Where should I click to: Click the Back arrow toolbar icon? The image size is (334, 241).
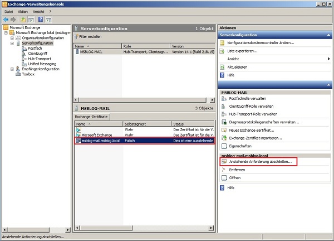[x=6, y=20]
